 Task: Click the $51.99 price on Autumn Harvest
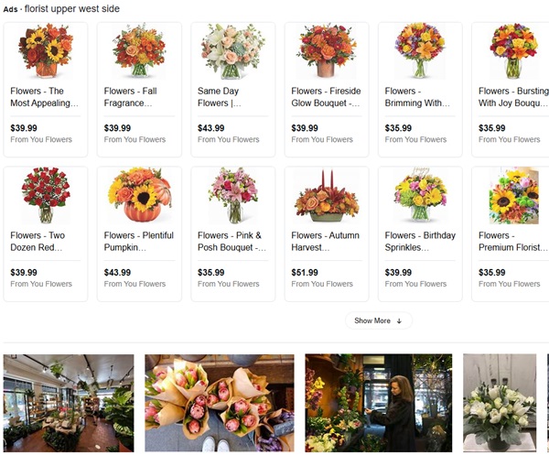tap(305, 273)
